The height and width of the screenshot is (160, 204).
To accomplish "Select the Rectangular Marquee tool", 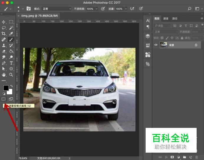I will coord(11,22).
